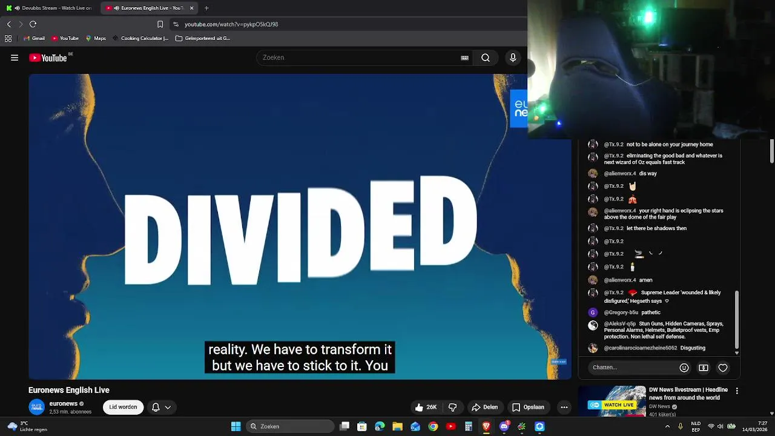Open the on-screen keyboard icon in search box
This screenshot has width=775, height=436.
(x=464, y=58)
